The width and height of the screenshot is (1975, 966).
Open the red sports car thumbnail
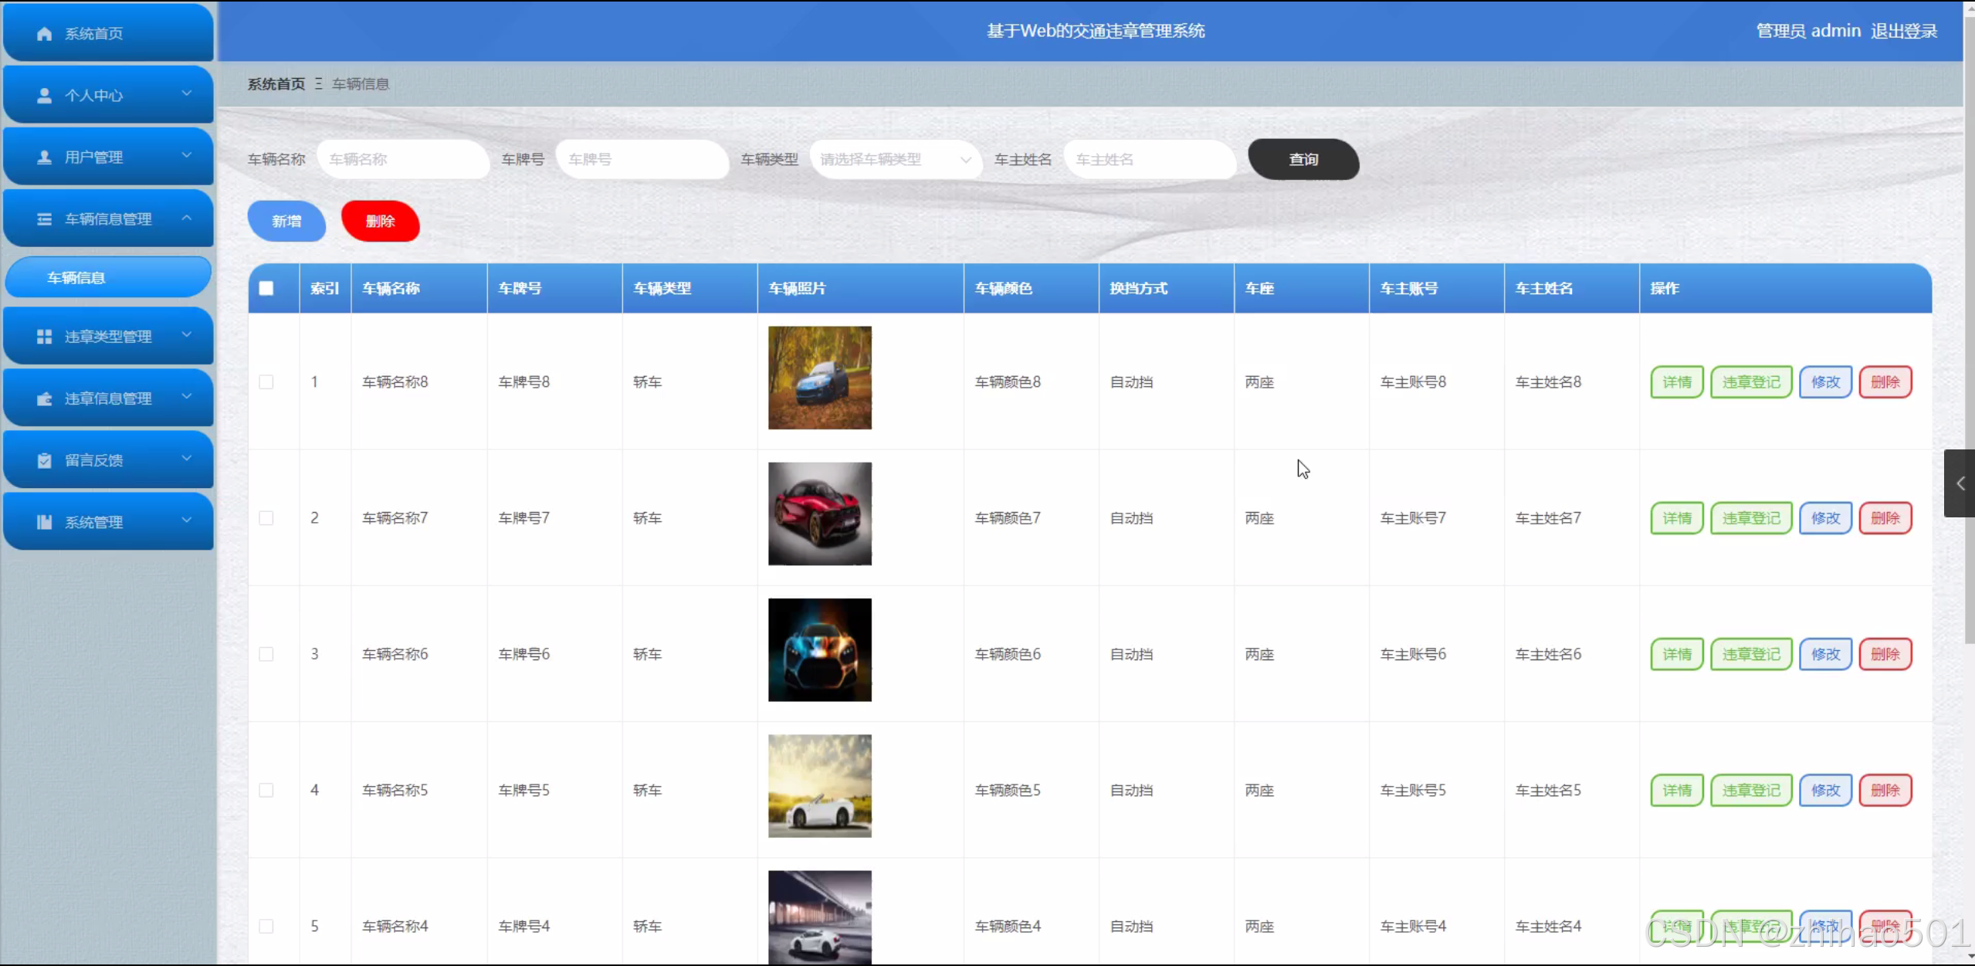pos(819,514)
